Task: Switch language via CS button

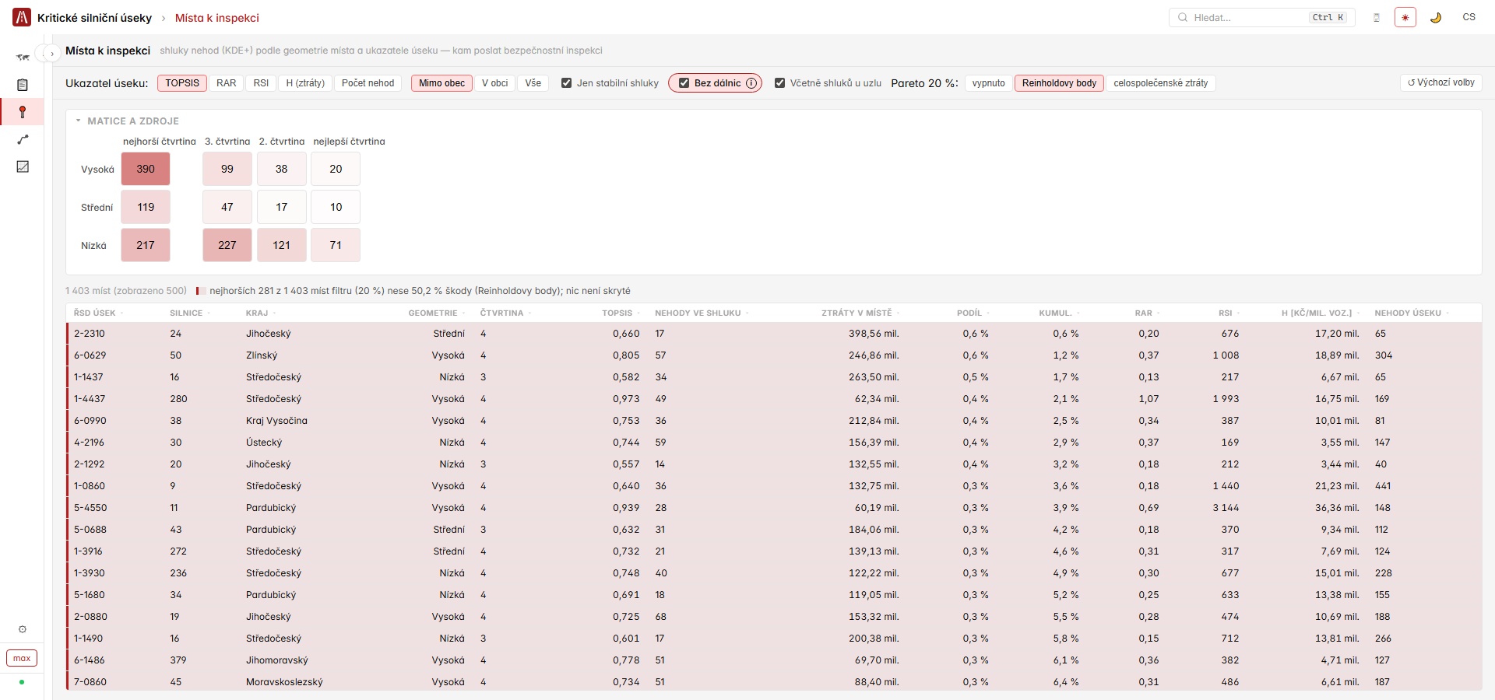Action: pyautogui.click(x=1469, y=17)
